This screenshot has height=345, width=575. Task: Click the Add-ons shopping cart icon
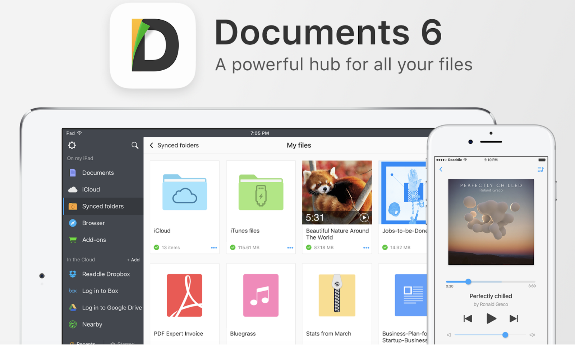click(x=73, y=240)
